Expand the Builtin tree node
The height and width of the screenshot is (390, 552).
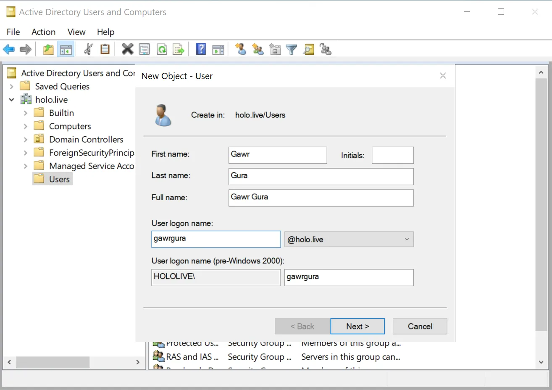pos(25,113)
